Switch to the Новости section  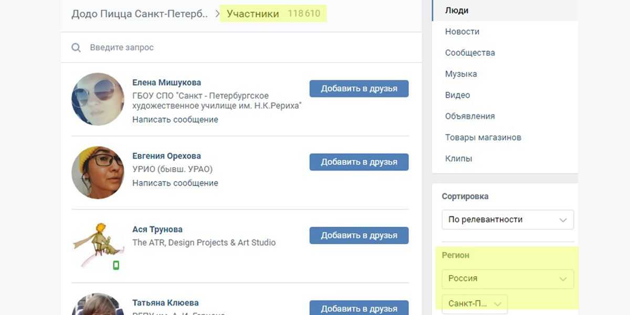point(462,31)
